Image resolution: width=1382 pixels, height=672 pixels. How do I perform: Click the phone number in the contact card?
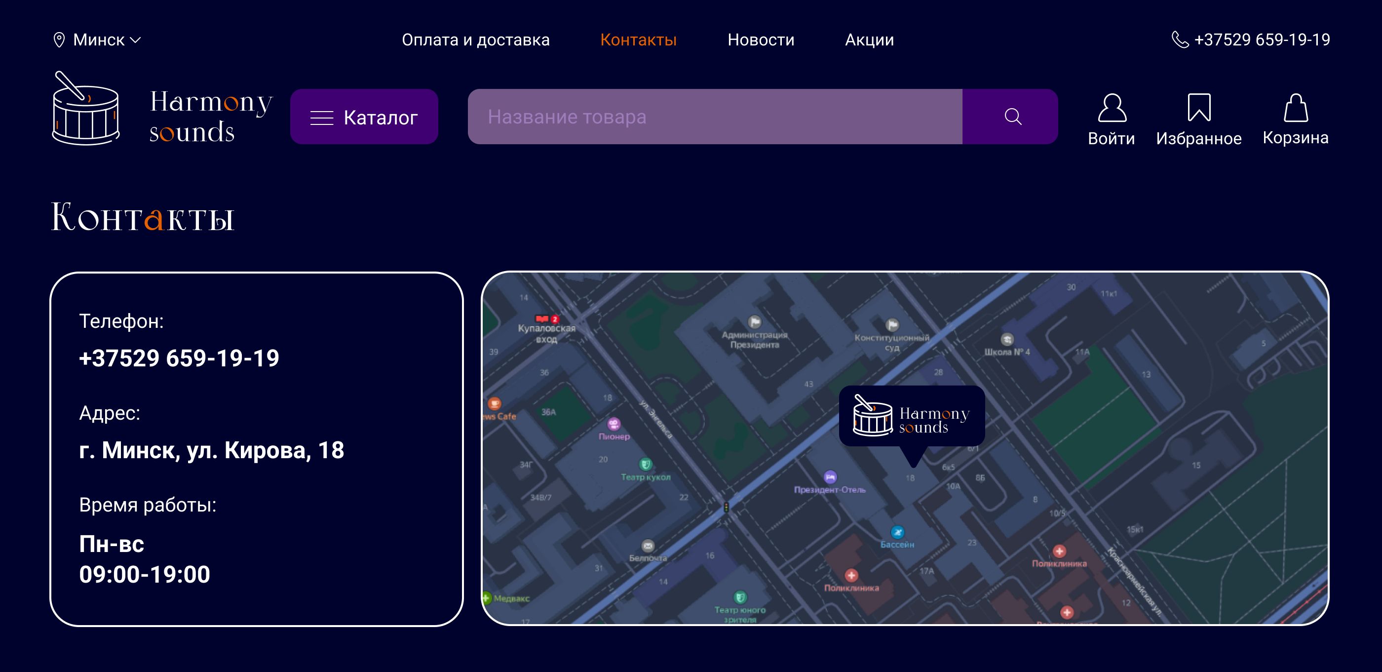click(x=179, y=358)
